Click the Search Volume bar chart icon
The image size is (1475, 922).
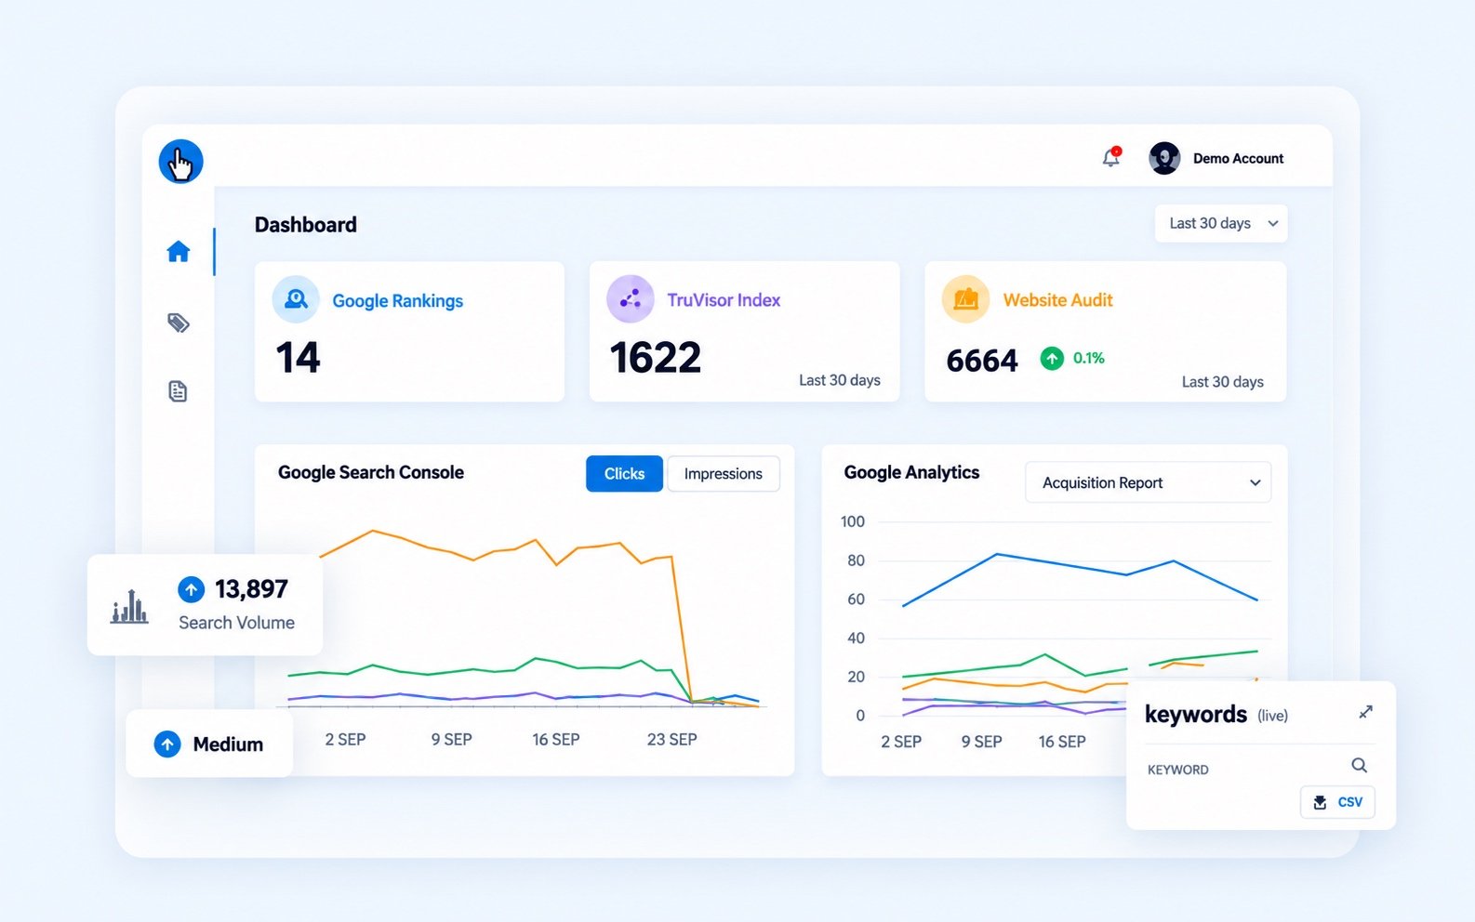pos(129,606)
